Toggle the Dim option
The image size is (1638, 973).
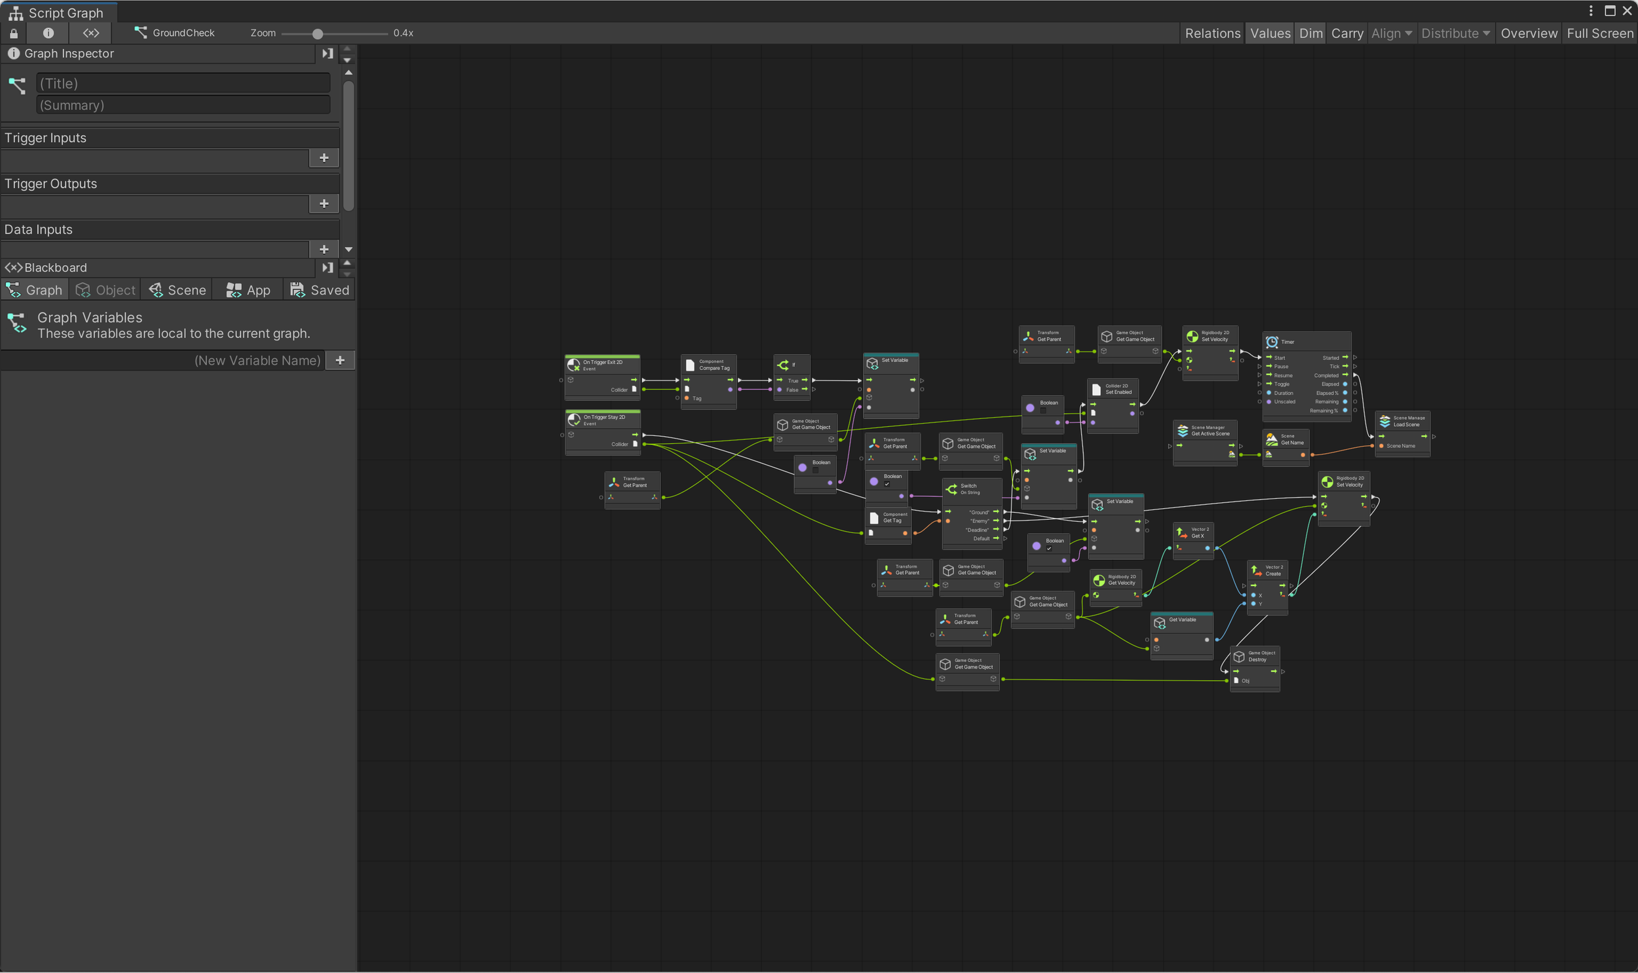pos(1310,33)
